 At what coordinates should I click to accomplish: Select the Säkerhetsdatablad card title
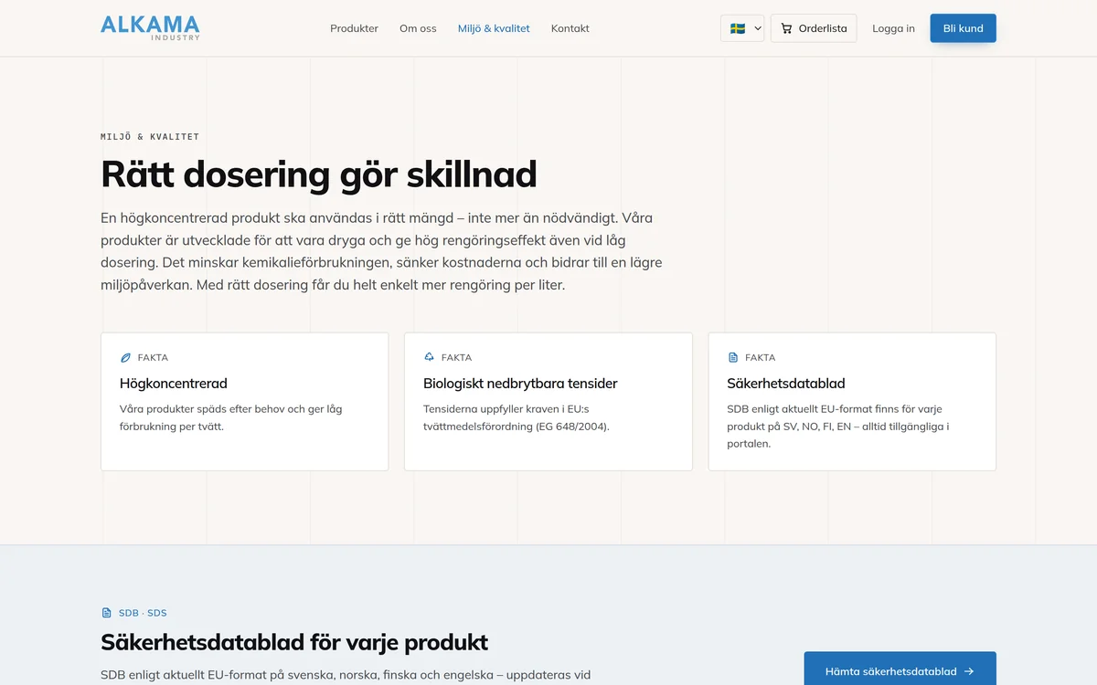click(786, 384)
